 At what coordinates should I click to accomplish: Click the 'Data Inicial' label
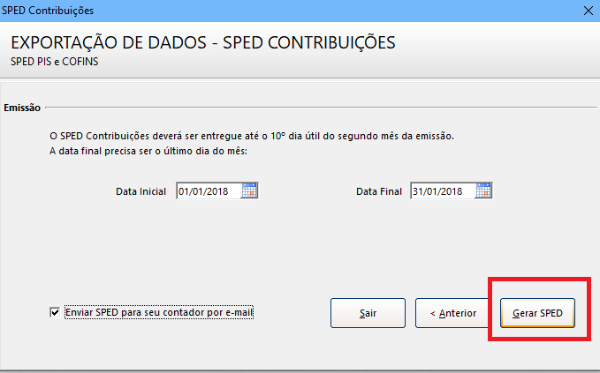(x=141, y=191)
